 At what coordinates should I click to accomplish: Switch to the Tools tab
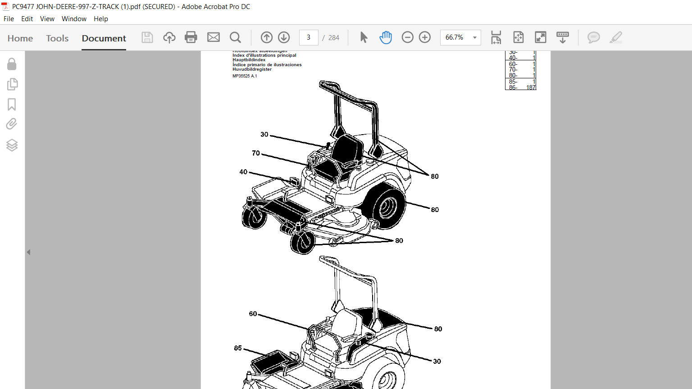point(57,38)
